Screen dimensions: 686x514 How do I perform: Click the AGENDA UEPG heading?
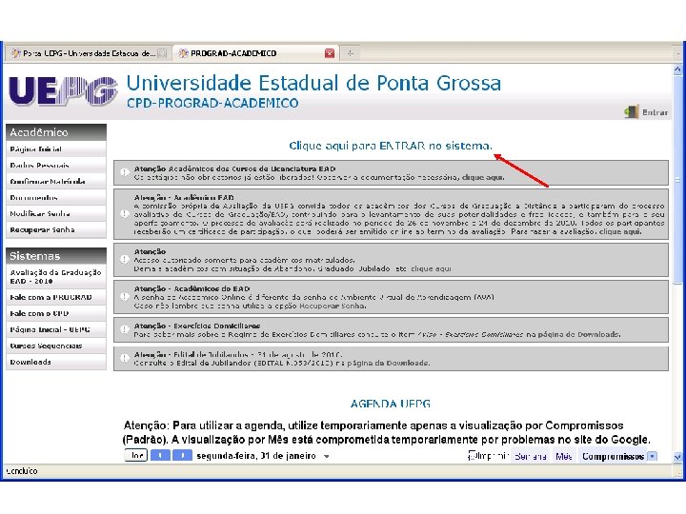click(x=391, y=404)
